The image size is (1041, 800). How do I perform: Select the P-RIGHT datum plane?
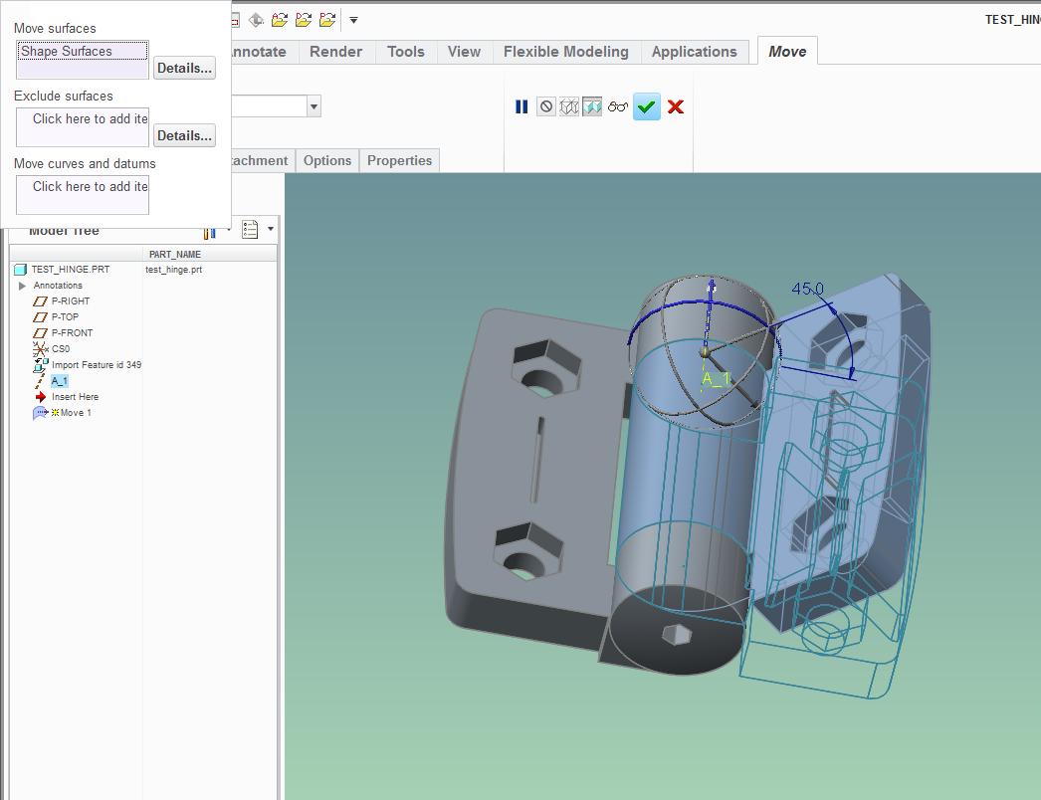click(71, 300)
